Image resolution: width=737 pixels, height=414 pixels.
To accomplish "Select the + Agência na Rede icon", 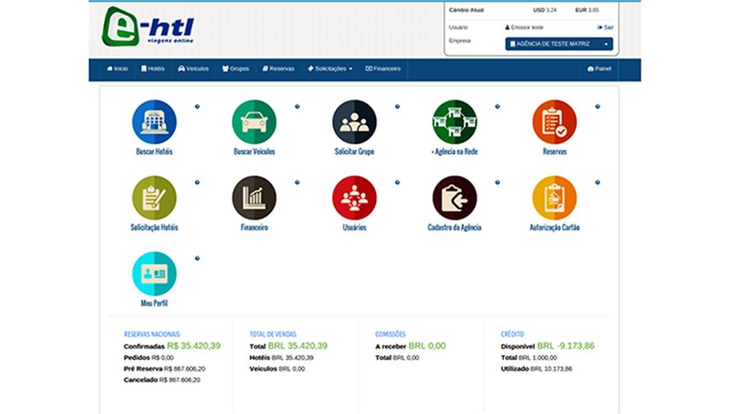I will [454, 122].
